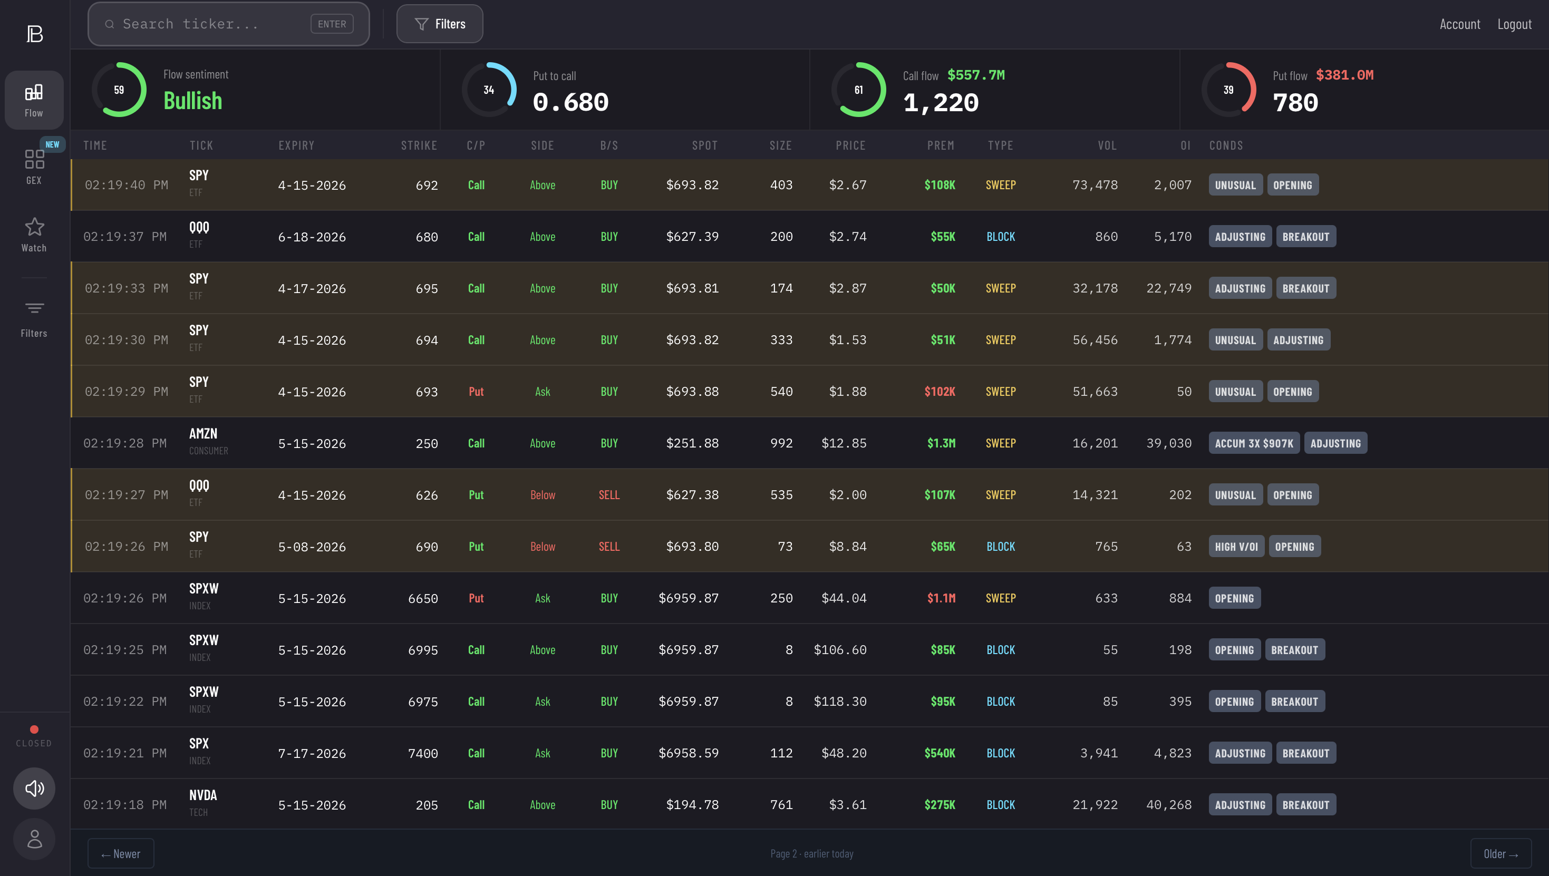Open the Watch list via the star icon
1549x876 pixels.
34,233
